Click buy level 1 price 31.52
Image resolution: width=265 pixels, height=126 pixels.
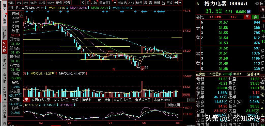coord(223,48)
